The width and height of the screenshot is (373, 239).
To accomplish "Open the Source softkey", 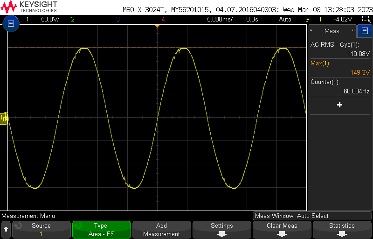I will [41, 230].
